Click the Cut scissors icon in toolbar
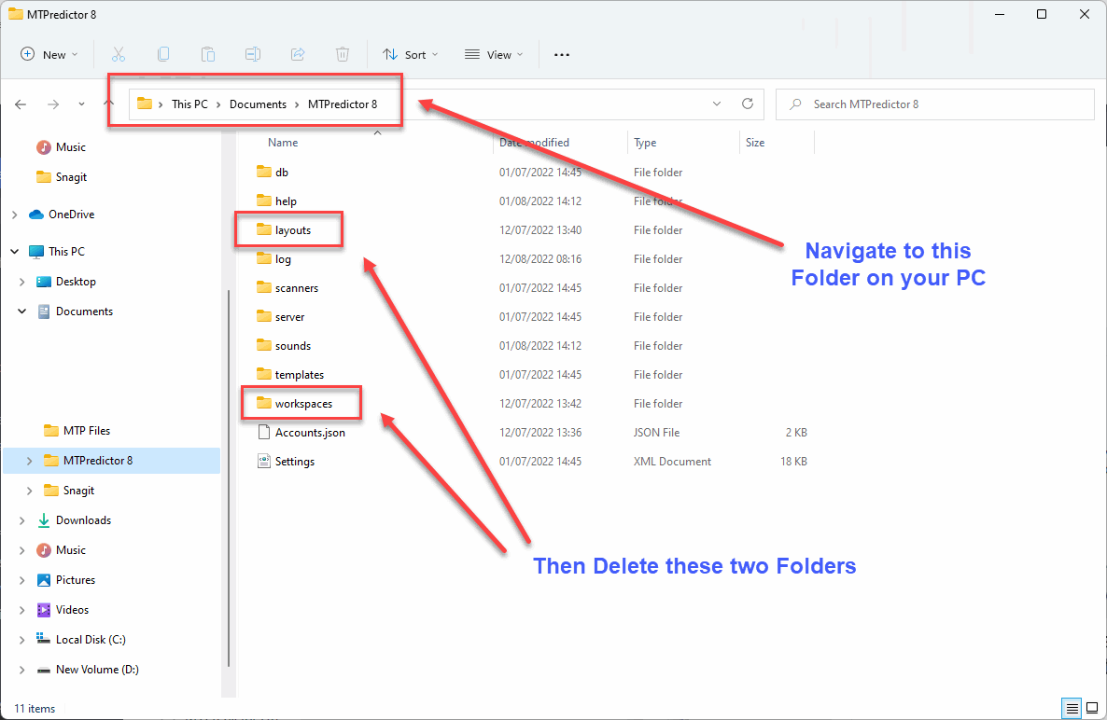 [x=119, y=54]
